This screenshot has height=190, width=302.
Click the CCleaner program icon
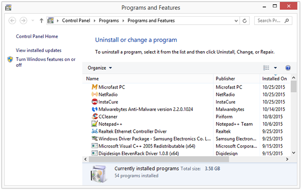[94, 117]
